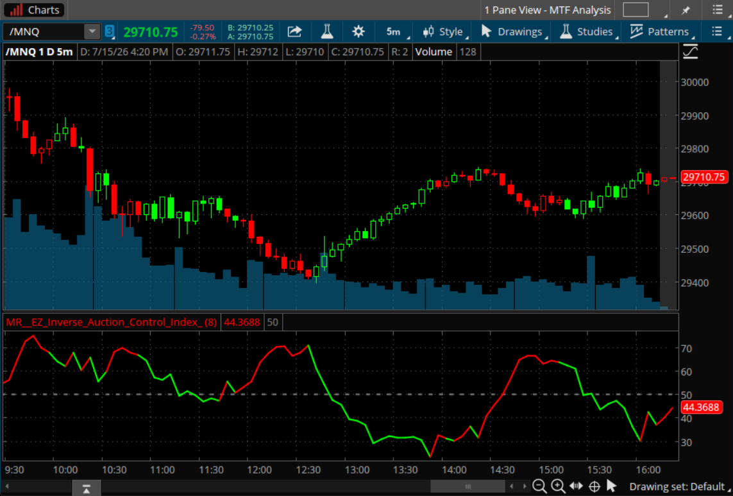Click the 70 label on study axis
The image size is (733, 496).
[687, 348]
